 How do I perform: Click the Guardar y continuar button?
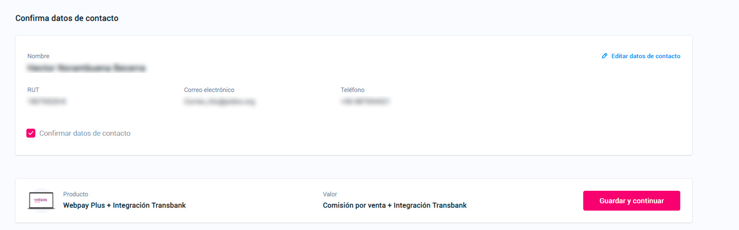point(632,201)
